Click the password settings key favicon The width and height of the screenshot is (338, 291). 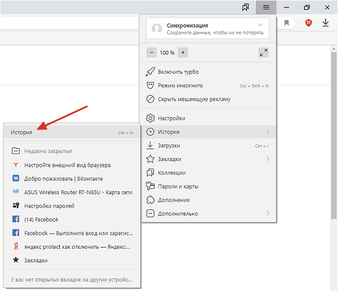pos(16,205)
